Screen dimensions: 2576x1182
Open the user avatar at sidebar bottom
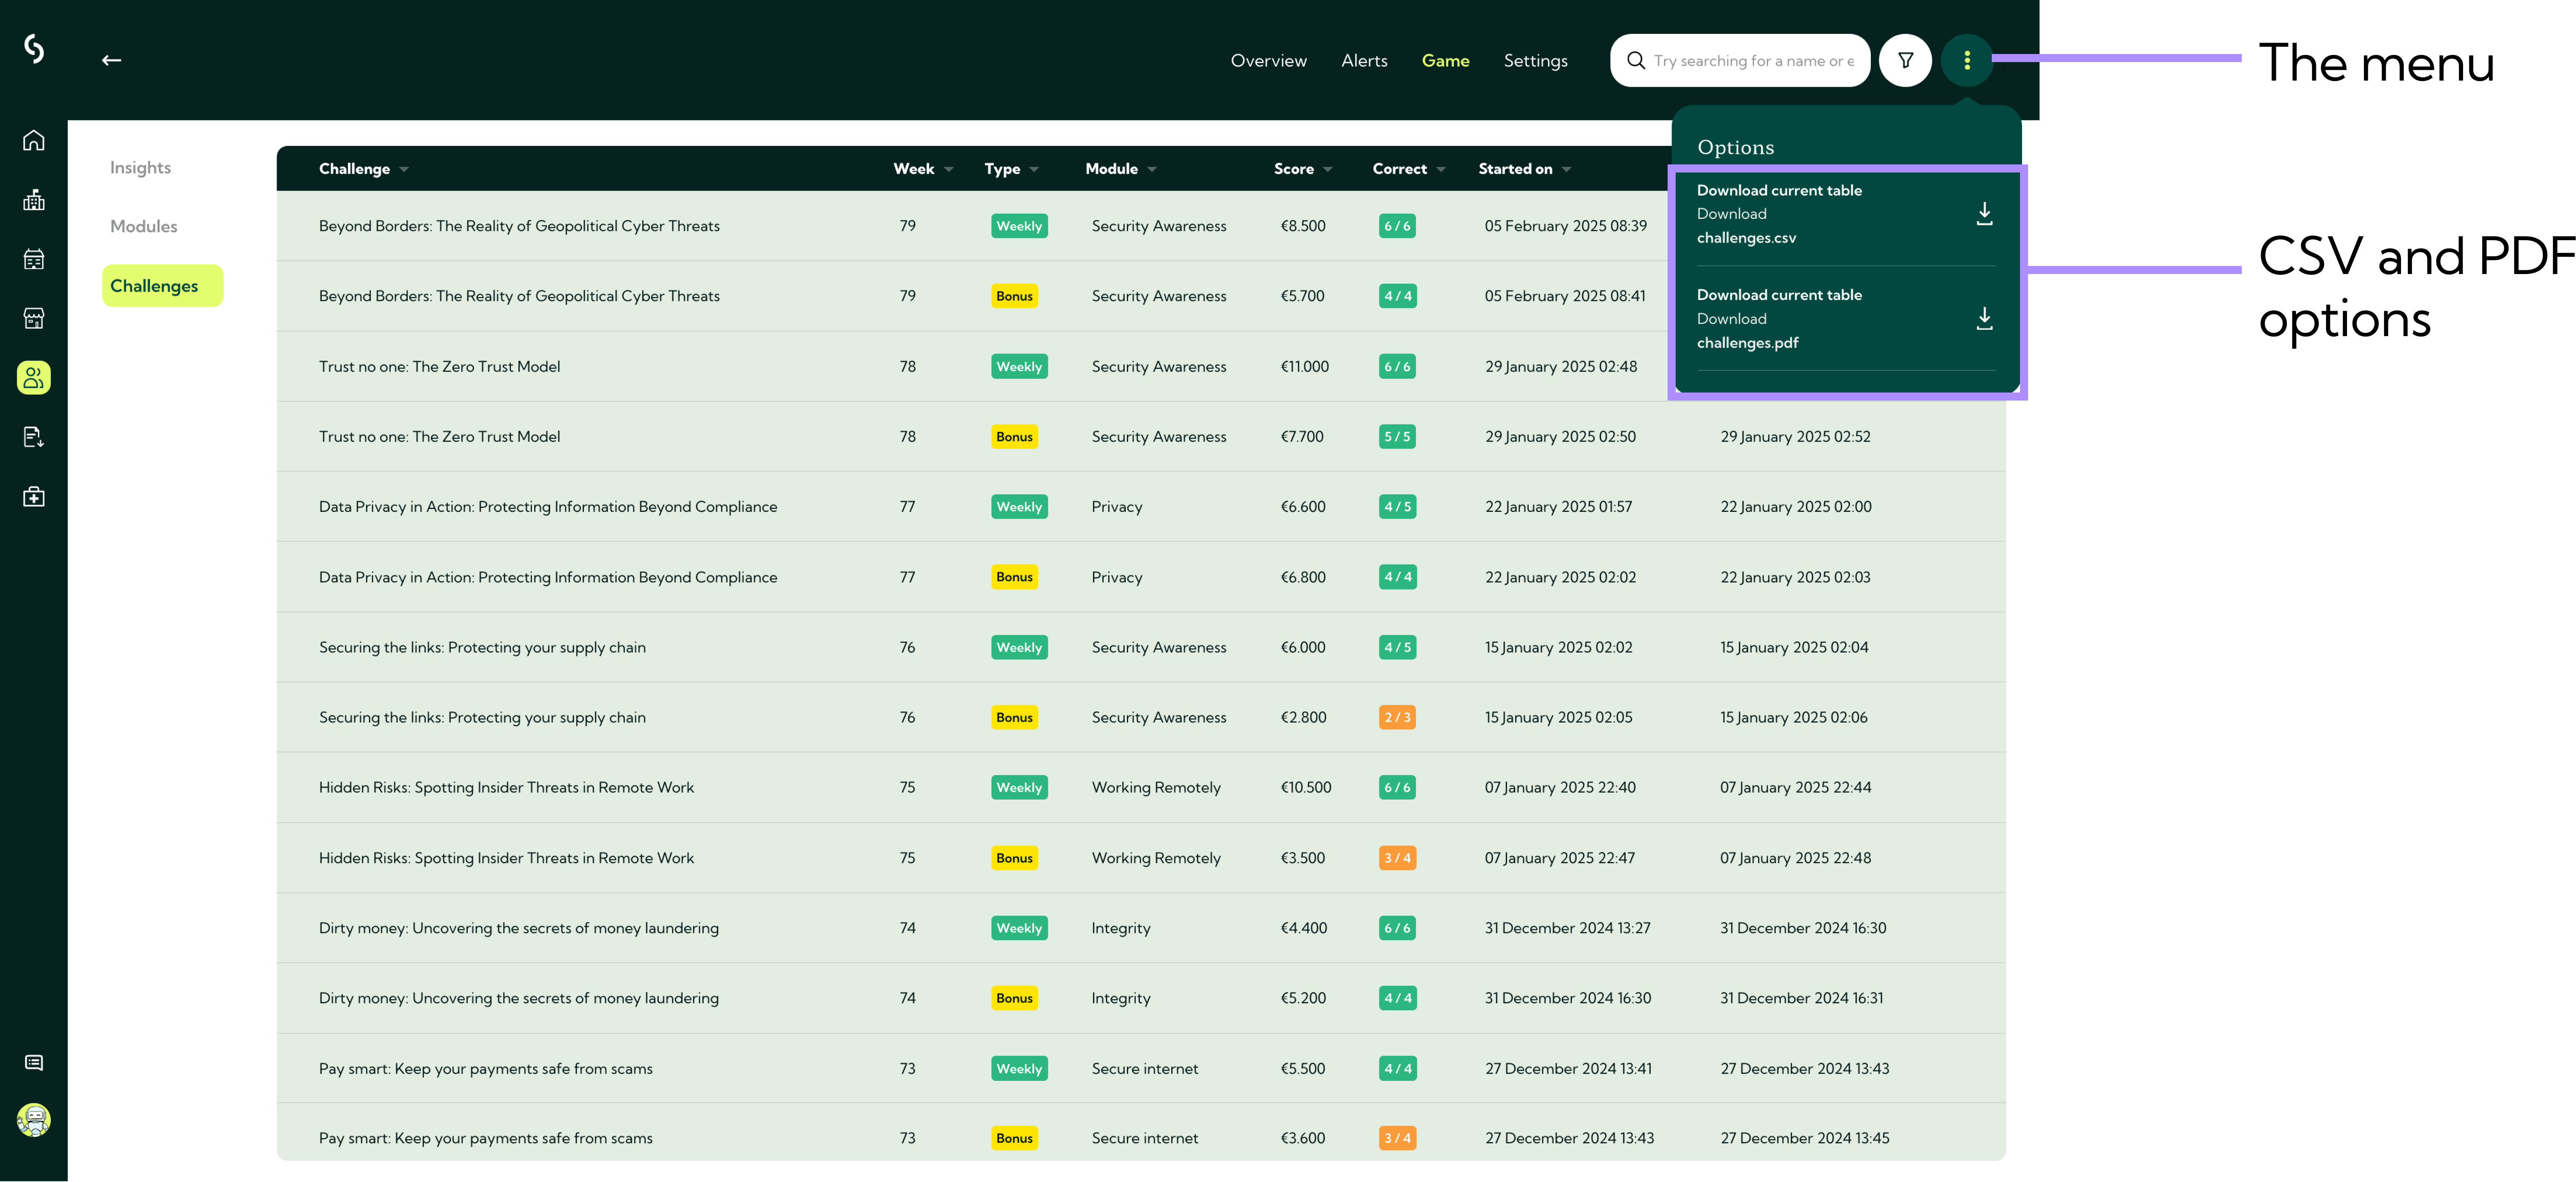tap(34, 1120)
